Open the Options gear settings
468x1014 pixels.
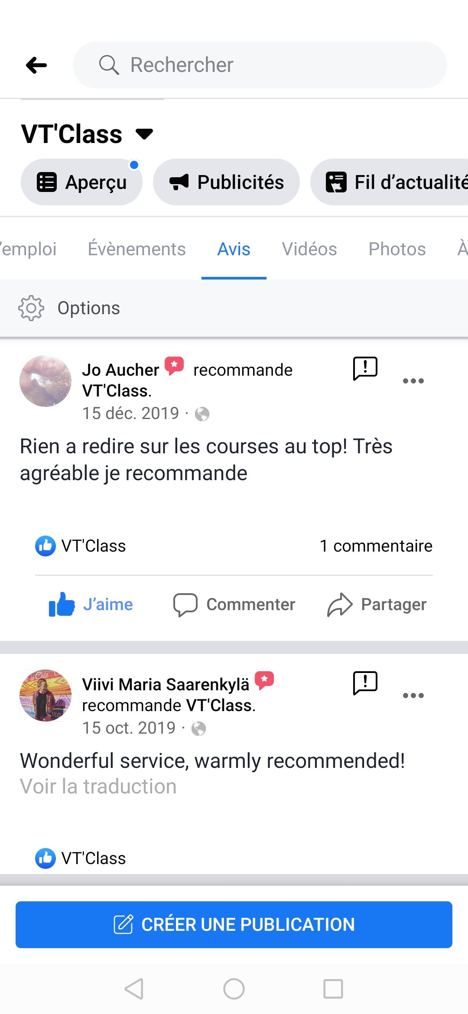point(31,308)
